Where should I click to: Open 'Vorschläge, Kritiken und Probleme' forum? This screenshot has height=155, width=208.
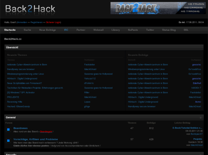click(35, 139)
